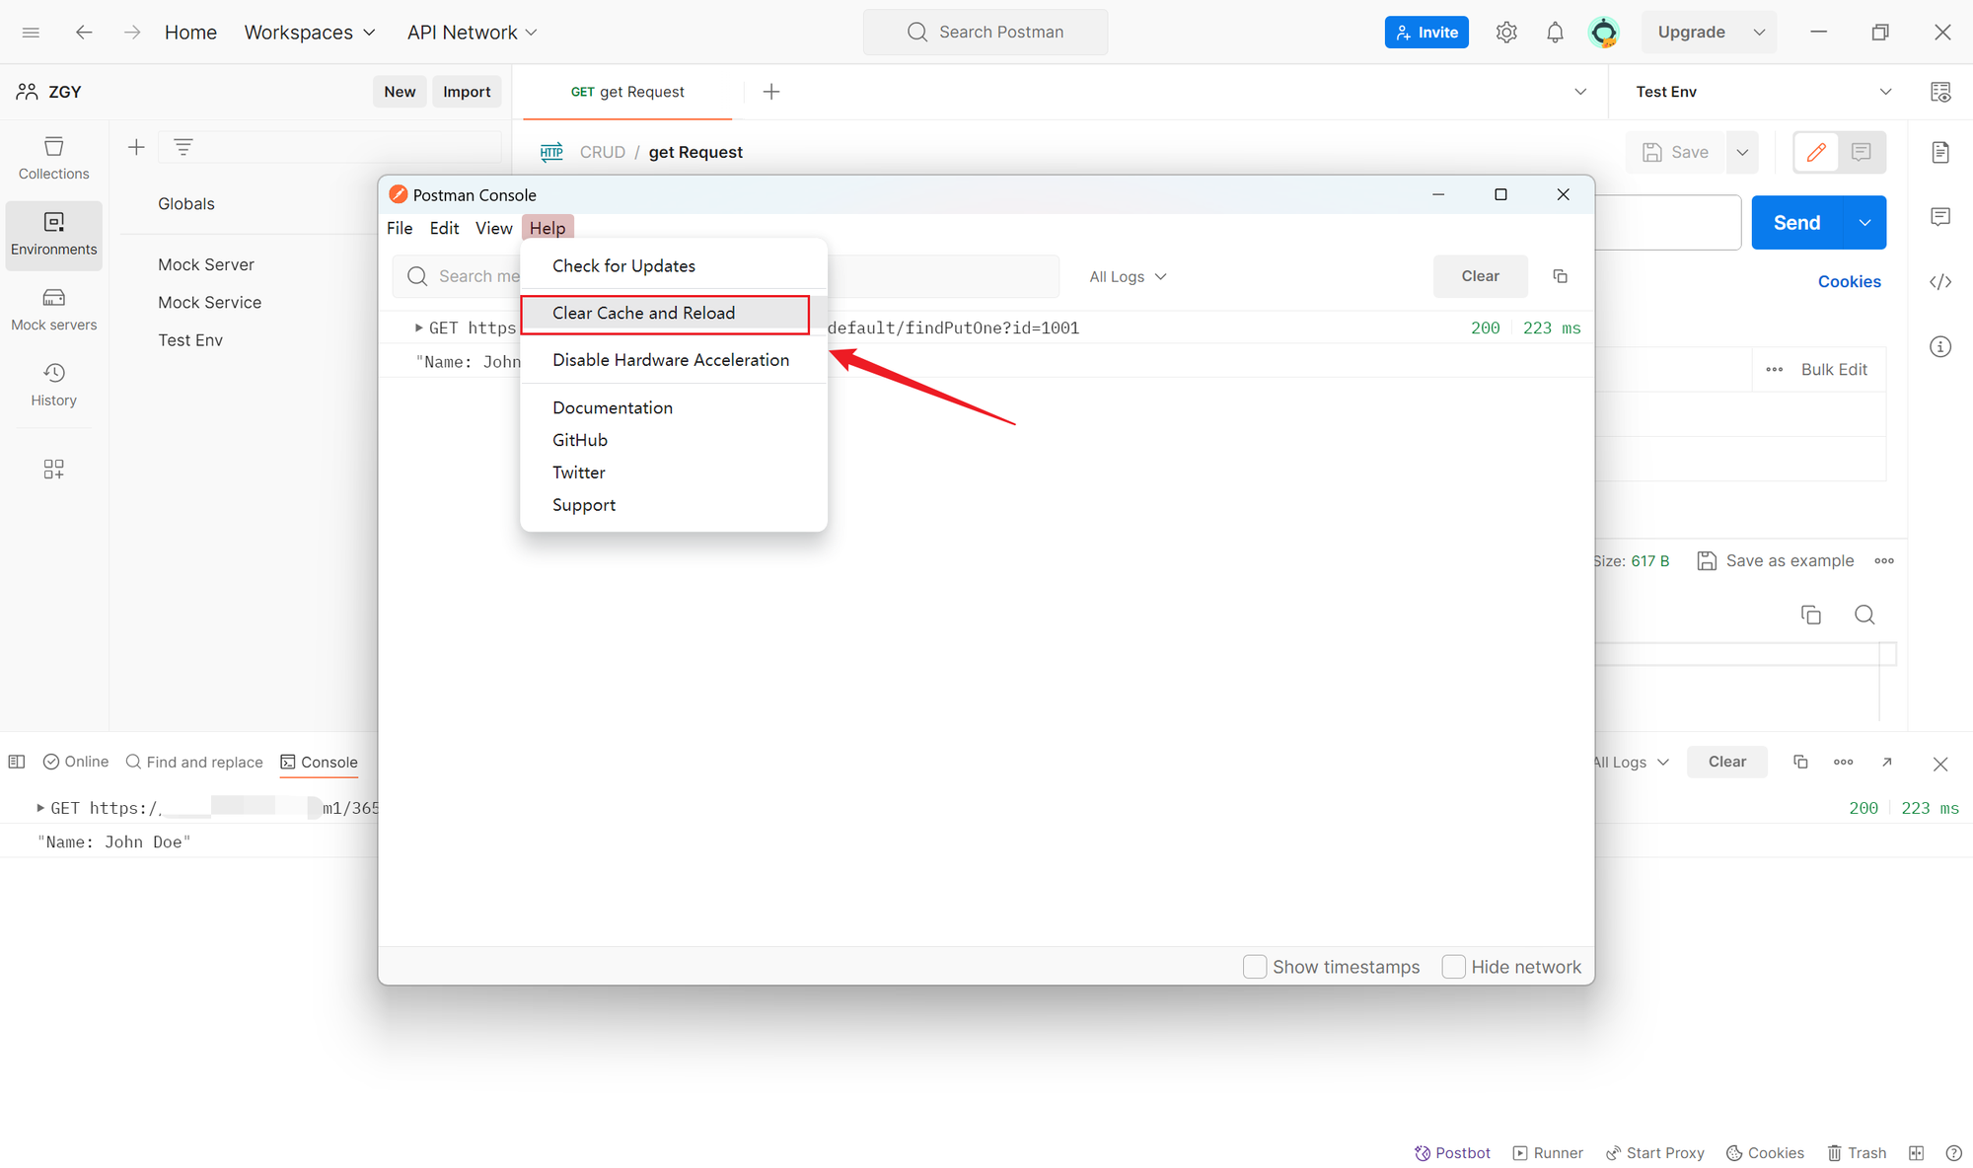1973x1168 pixels.
Task: Click the Import button
Action: (467, 92)
